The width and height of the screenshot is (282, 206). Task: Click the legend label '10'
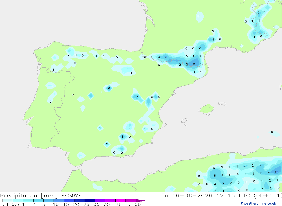point(56,204)
